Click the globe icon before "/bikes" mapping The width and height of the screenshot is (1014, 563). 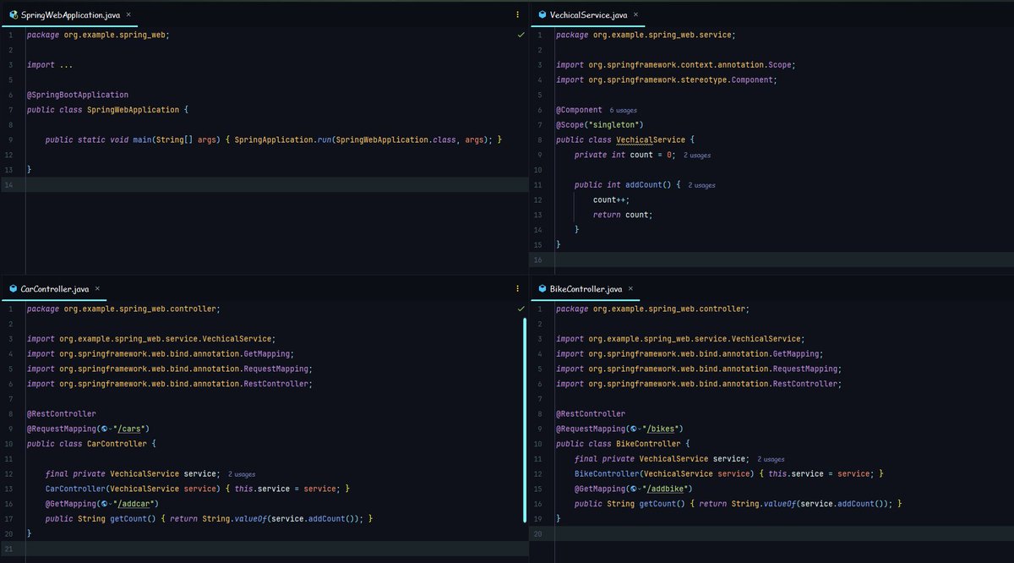(x=633, y=429)
